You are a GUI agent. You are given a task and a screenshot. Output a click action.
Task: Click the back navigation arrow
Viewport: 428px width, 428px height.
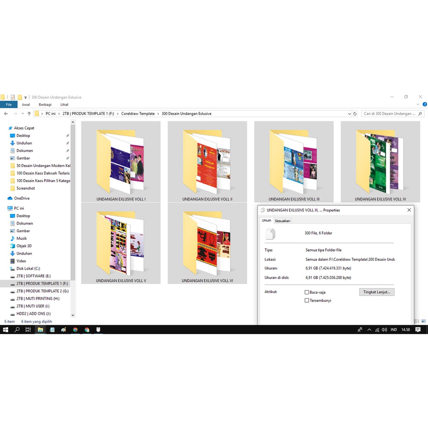pos(6,114)
